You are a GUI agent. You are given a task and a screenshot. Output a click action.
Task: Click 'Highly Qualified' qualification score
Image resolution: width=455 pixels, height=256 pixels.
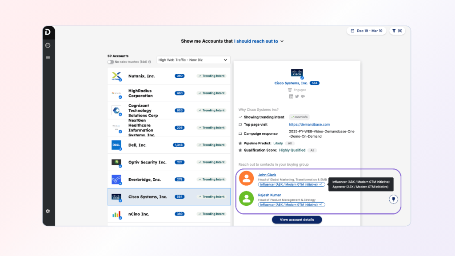(x=292, y=150)
